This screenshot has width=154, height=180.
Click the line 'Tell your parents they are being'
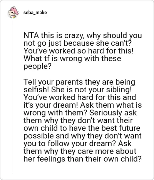point(79,82)
